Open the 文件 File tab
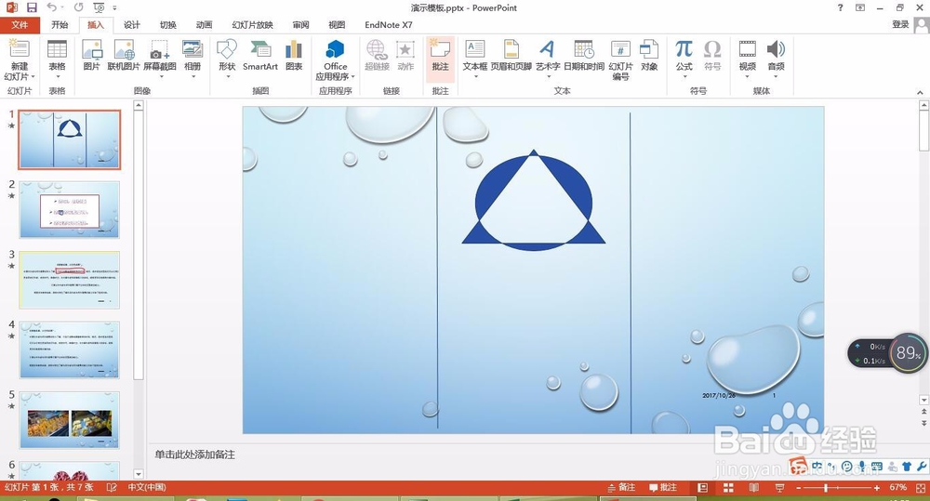The width and height of the screenshot is (930, 501). [20, 25]
